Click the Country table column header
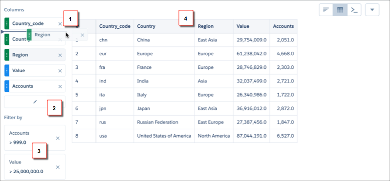The height and width of the screenshot is (181, 390). click(x=164, y=26)
